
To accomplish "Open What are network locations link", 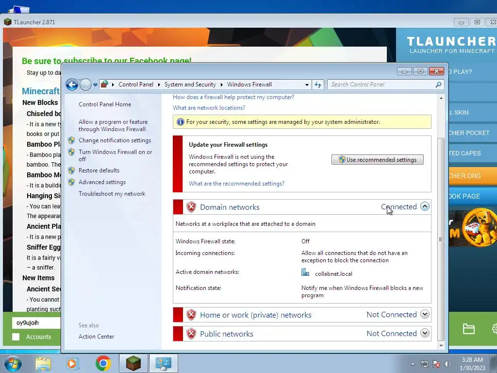I will point(209,108).
